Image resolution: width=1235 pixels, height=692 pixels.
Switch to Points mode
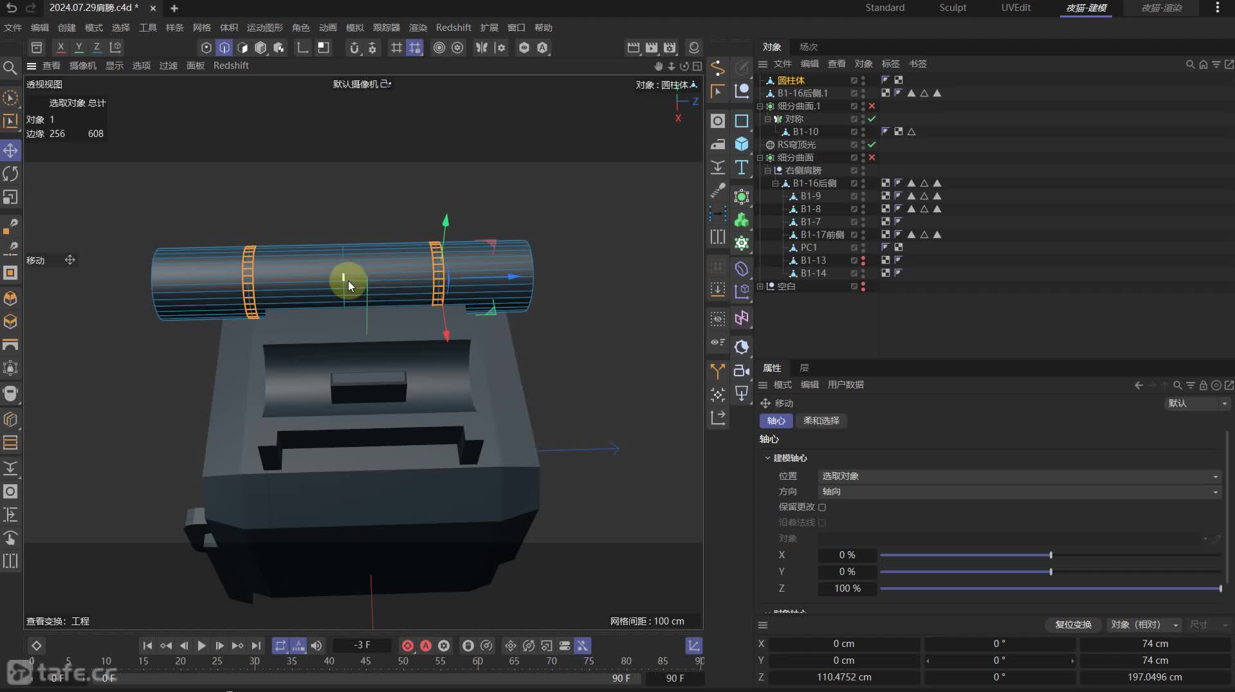point(206,48)
